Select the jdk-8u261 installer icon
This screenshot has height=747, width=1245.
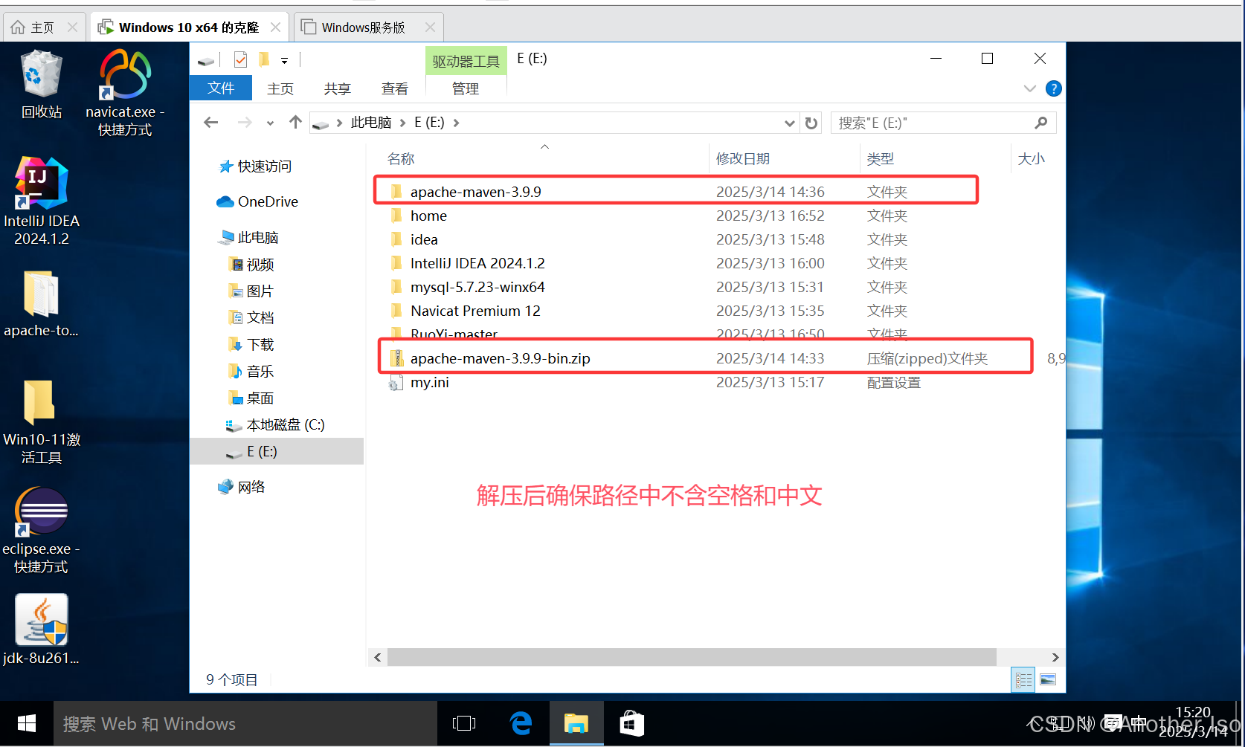coord(41,630)
